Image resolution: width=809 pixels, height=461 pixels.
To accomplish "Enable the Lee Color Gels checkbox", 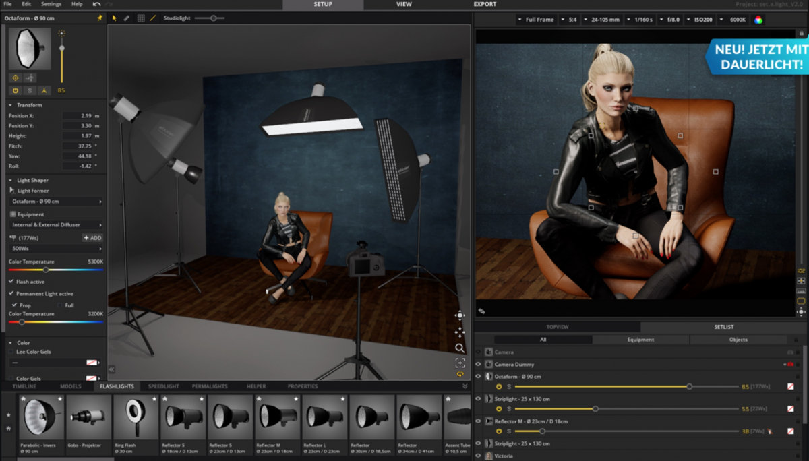I will tap(11, 352).
